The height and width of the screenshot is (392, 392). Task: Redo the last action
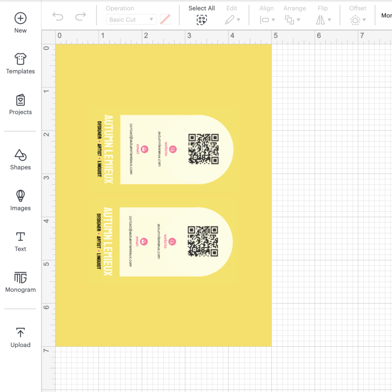point(80,16)
